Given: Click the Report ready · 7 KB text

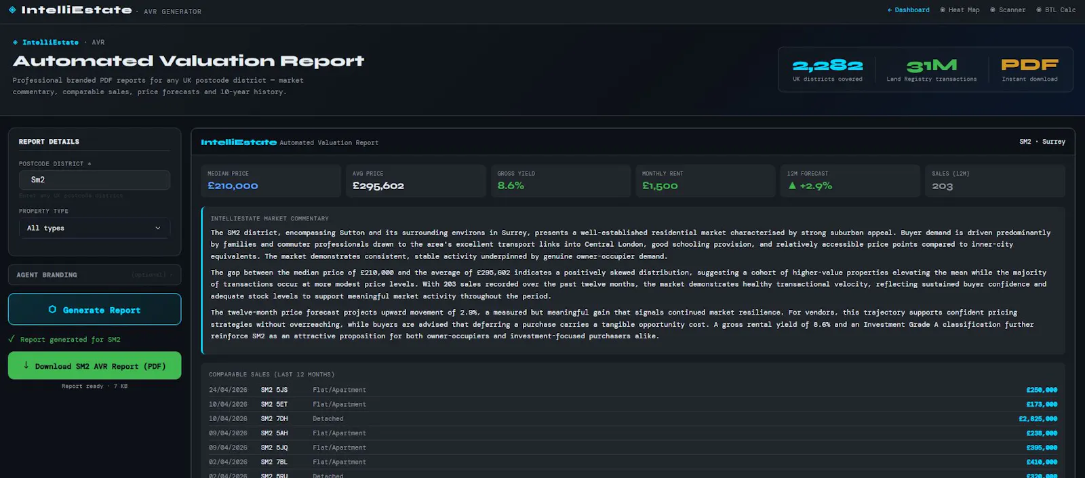Looking at the screenshot, I should pos(94,386).
